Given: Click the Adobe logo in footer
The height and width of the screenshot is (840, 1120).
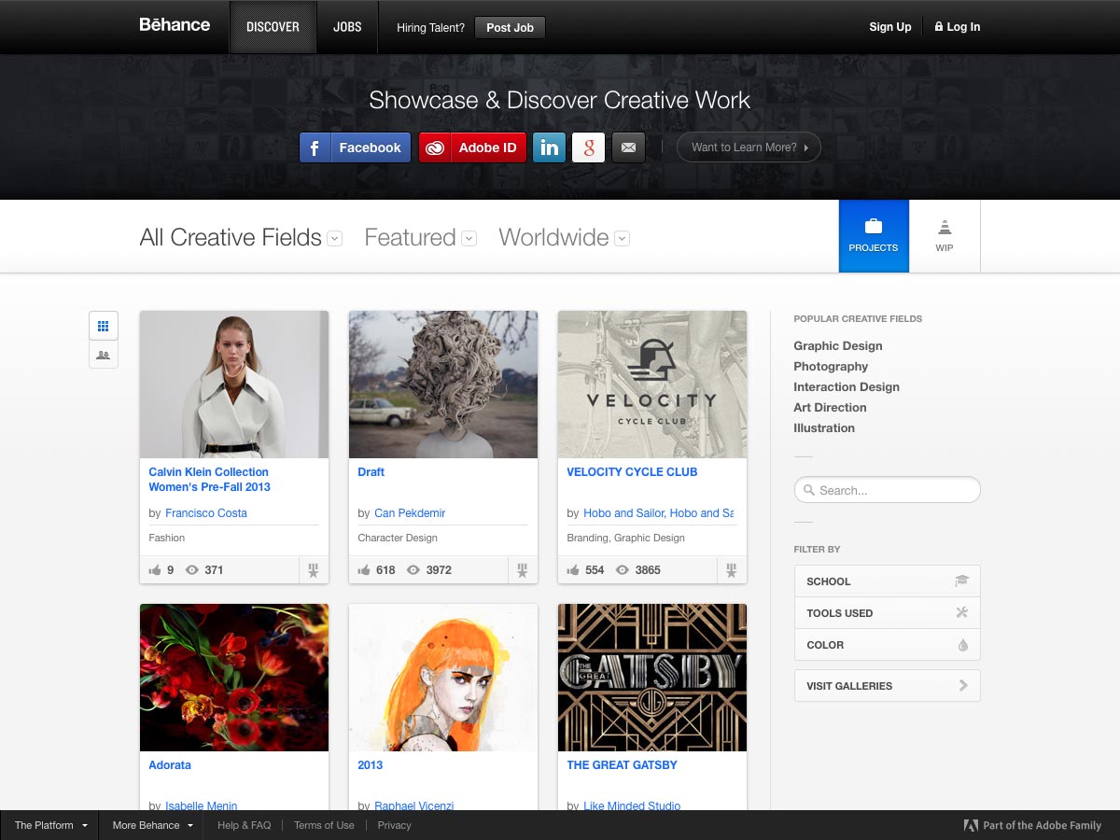Looking at the screenshot, I should point(971,825).
